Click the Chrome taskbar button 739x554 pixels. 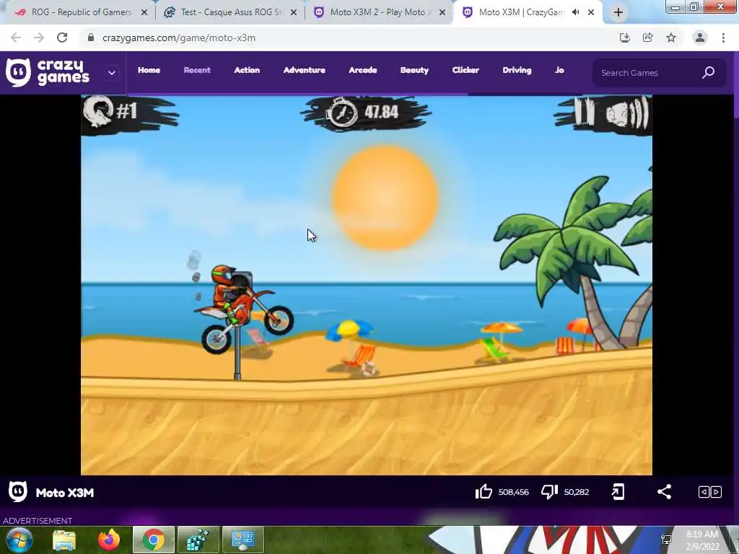[154, 540]
